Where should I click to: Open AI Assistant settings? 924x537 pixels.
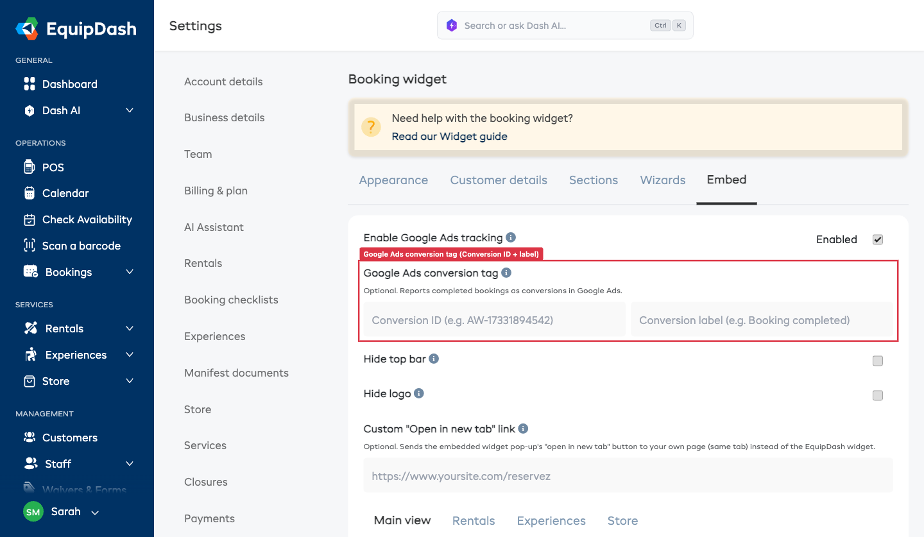[x=214, y=227]
